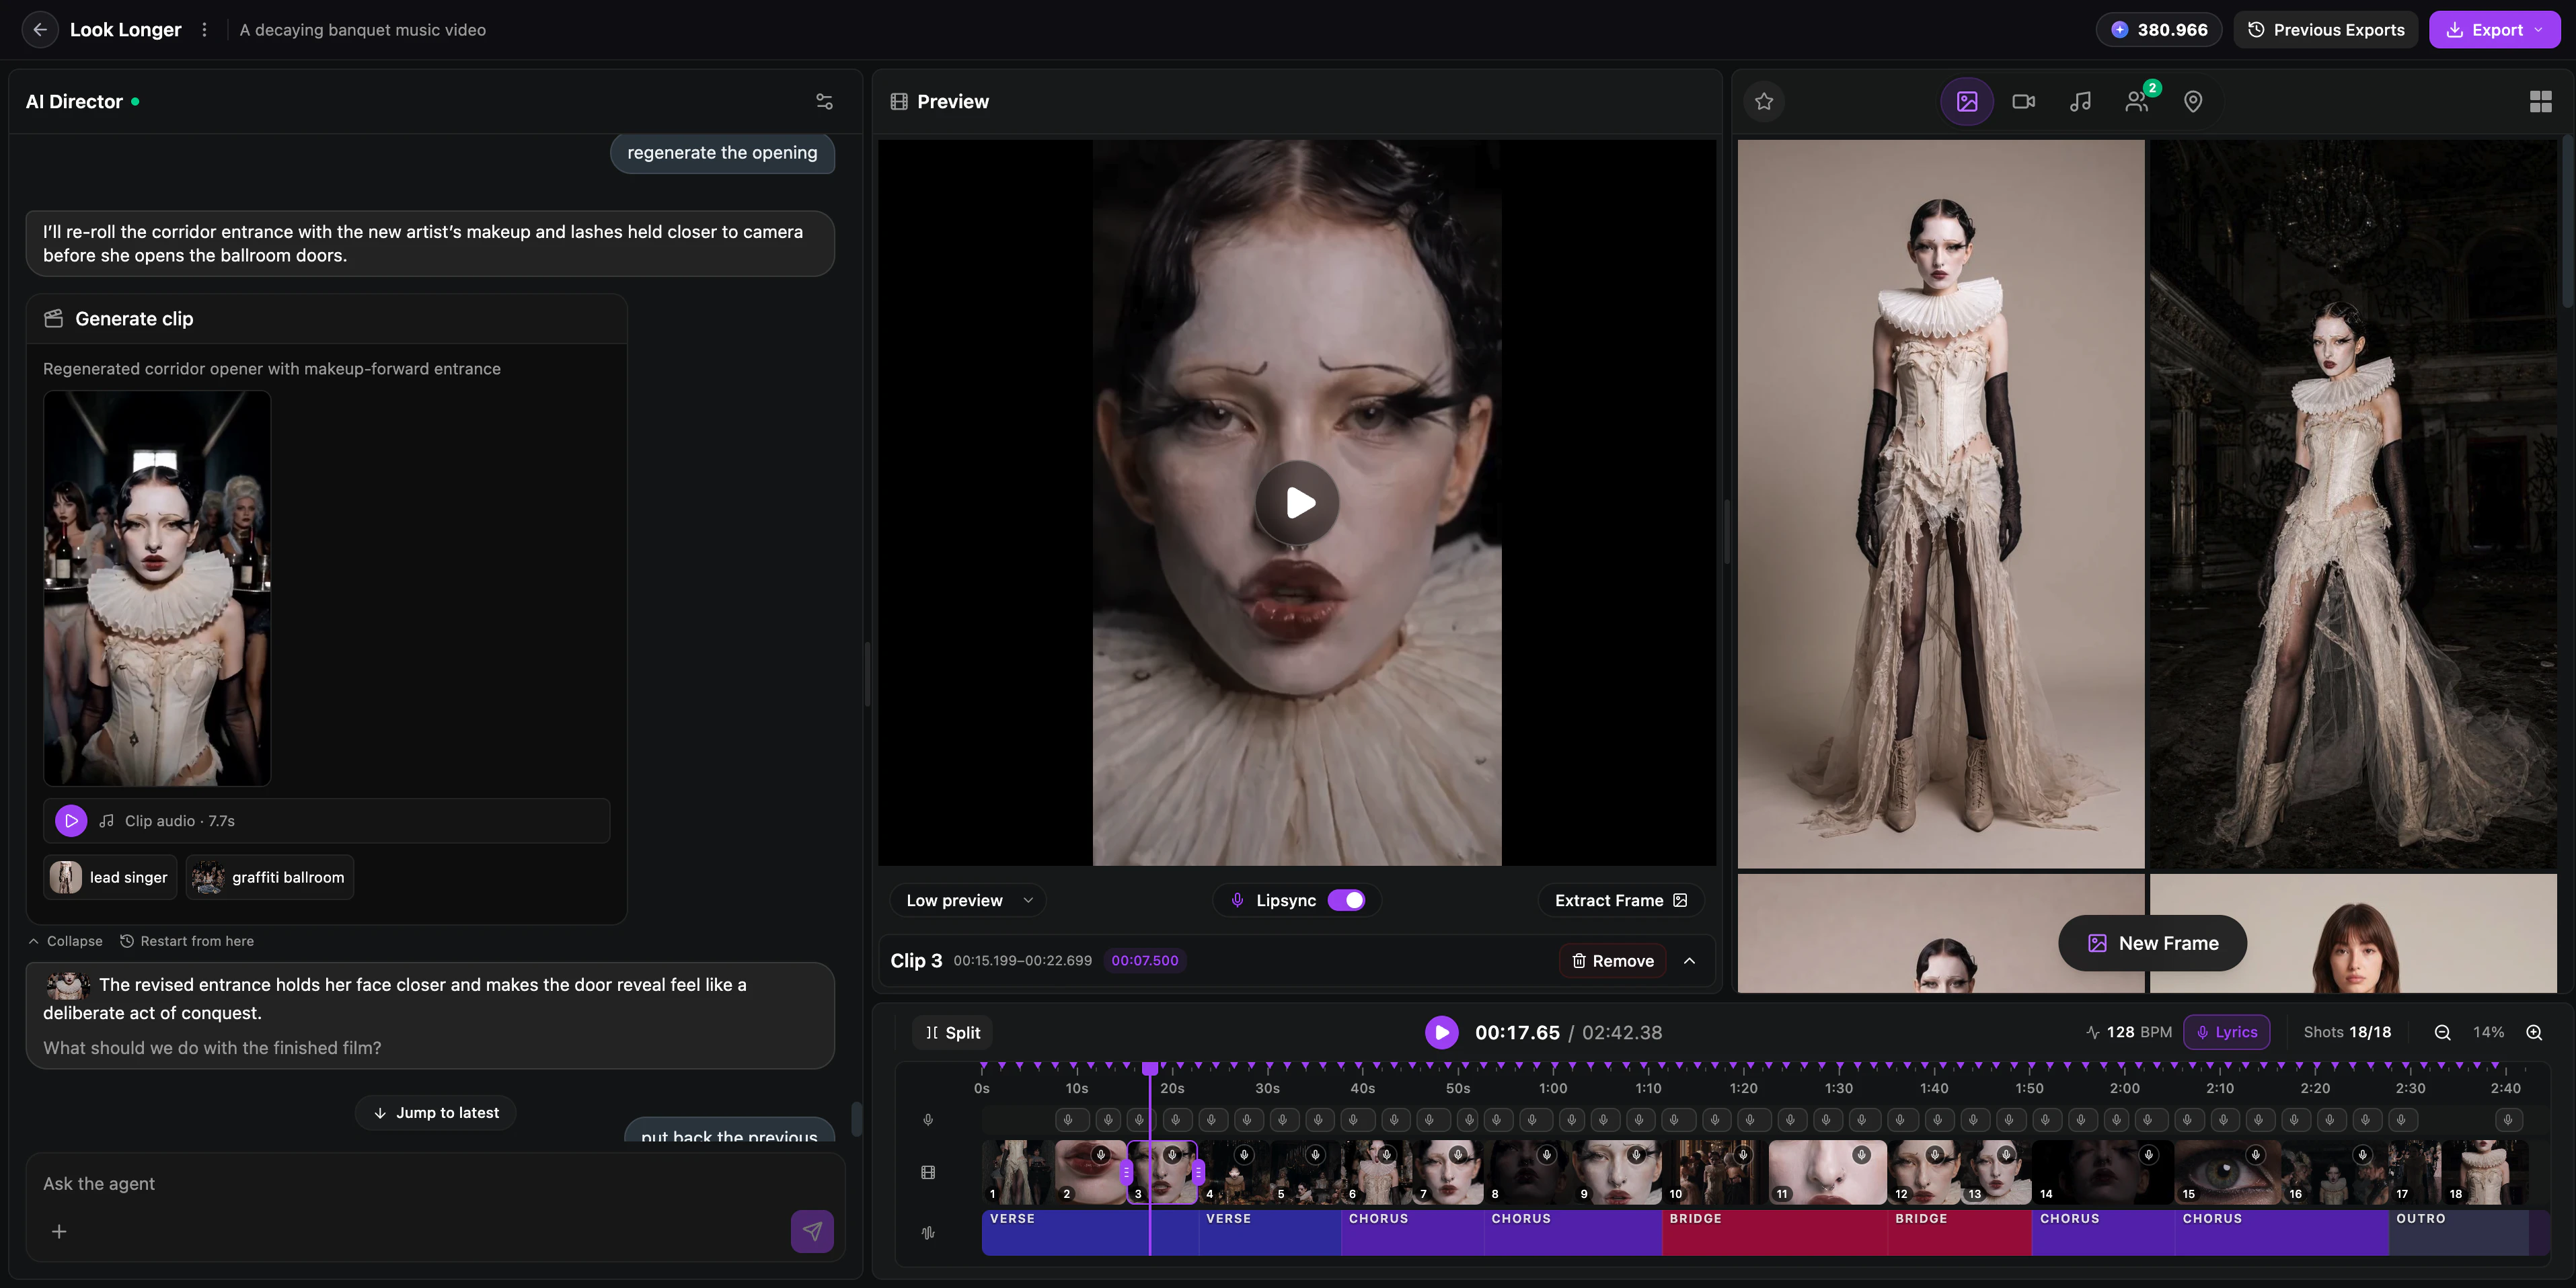Switch to the characters people tab
Screen dimensions: 2576x1288
coord(2137,102)
